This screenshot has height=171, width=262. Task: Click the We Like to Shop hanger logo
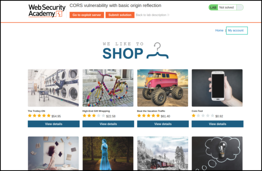coord(136,51)
